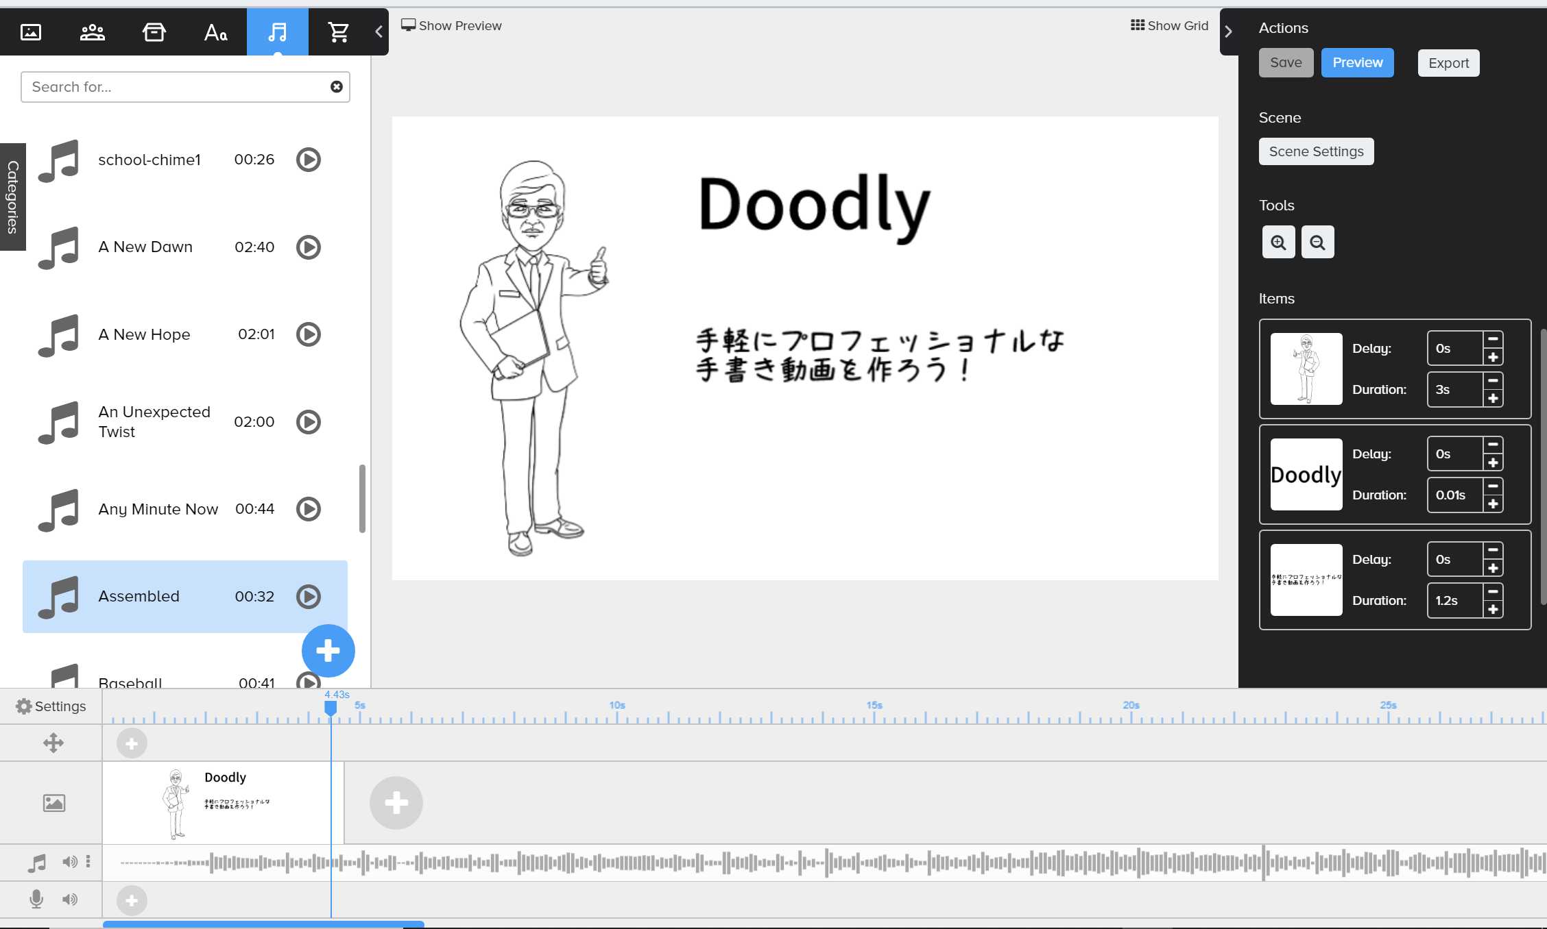Mute the voiceover track speaker icon
The height and width of the screenshot is (929, 1547).
(69, 900)
